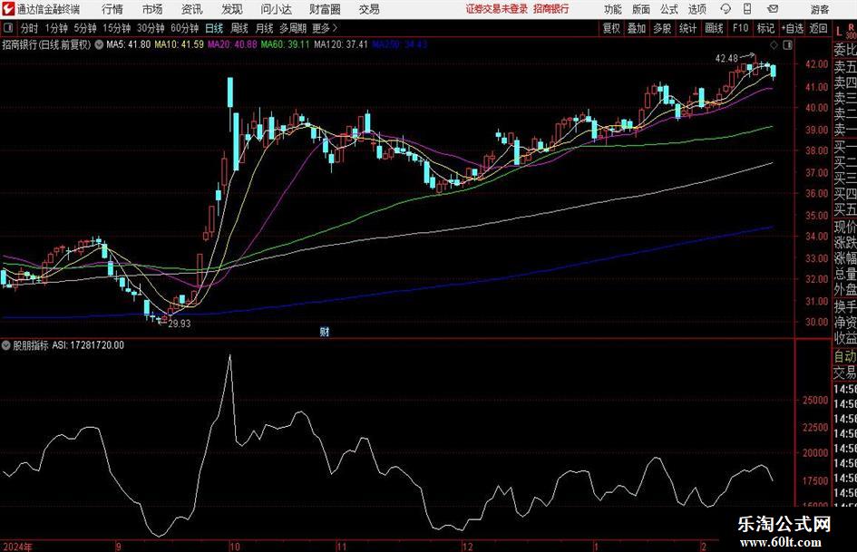Click the F10 info button

pos(740,28)
